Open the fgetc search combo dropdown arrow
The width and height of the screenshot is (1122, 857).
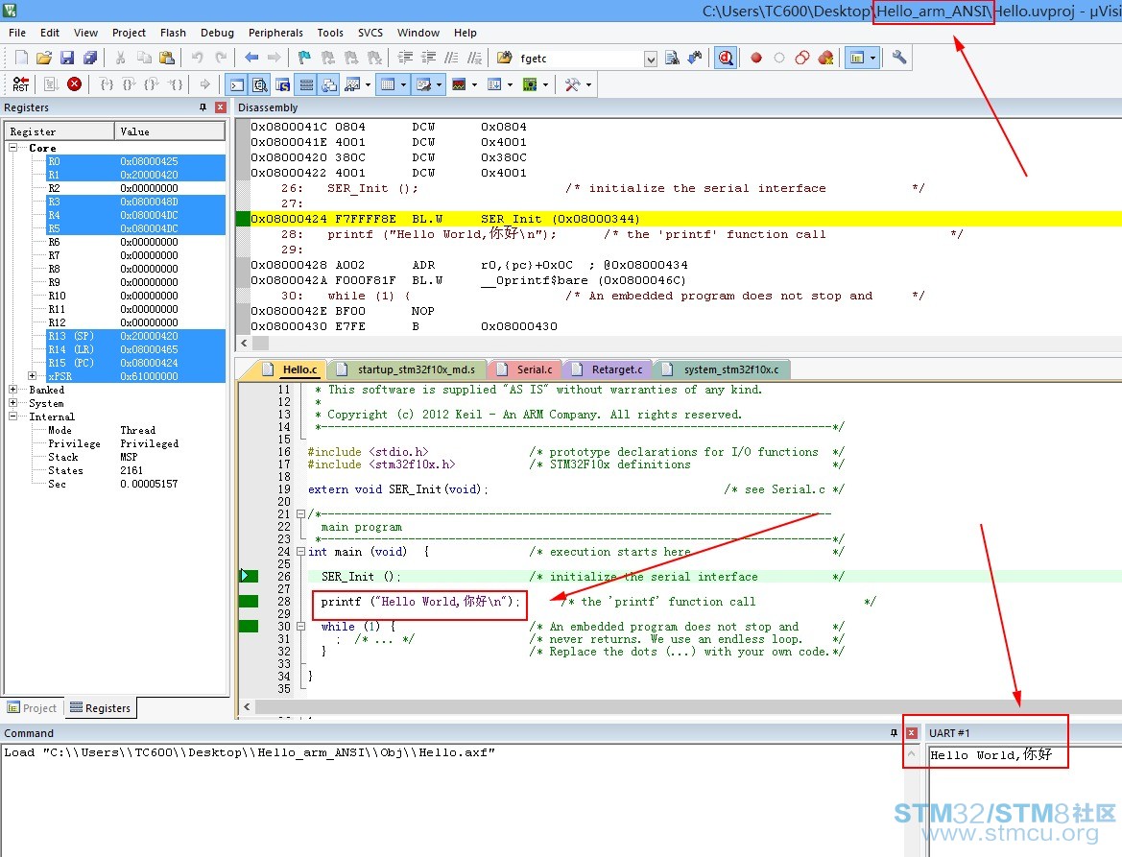coord(651,59)
